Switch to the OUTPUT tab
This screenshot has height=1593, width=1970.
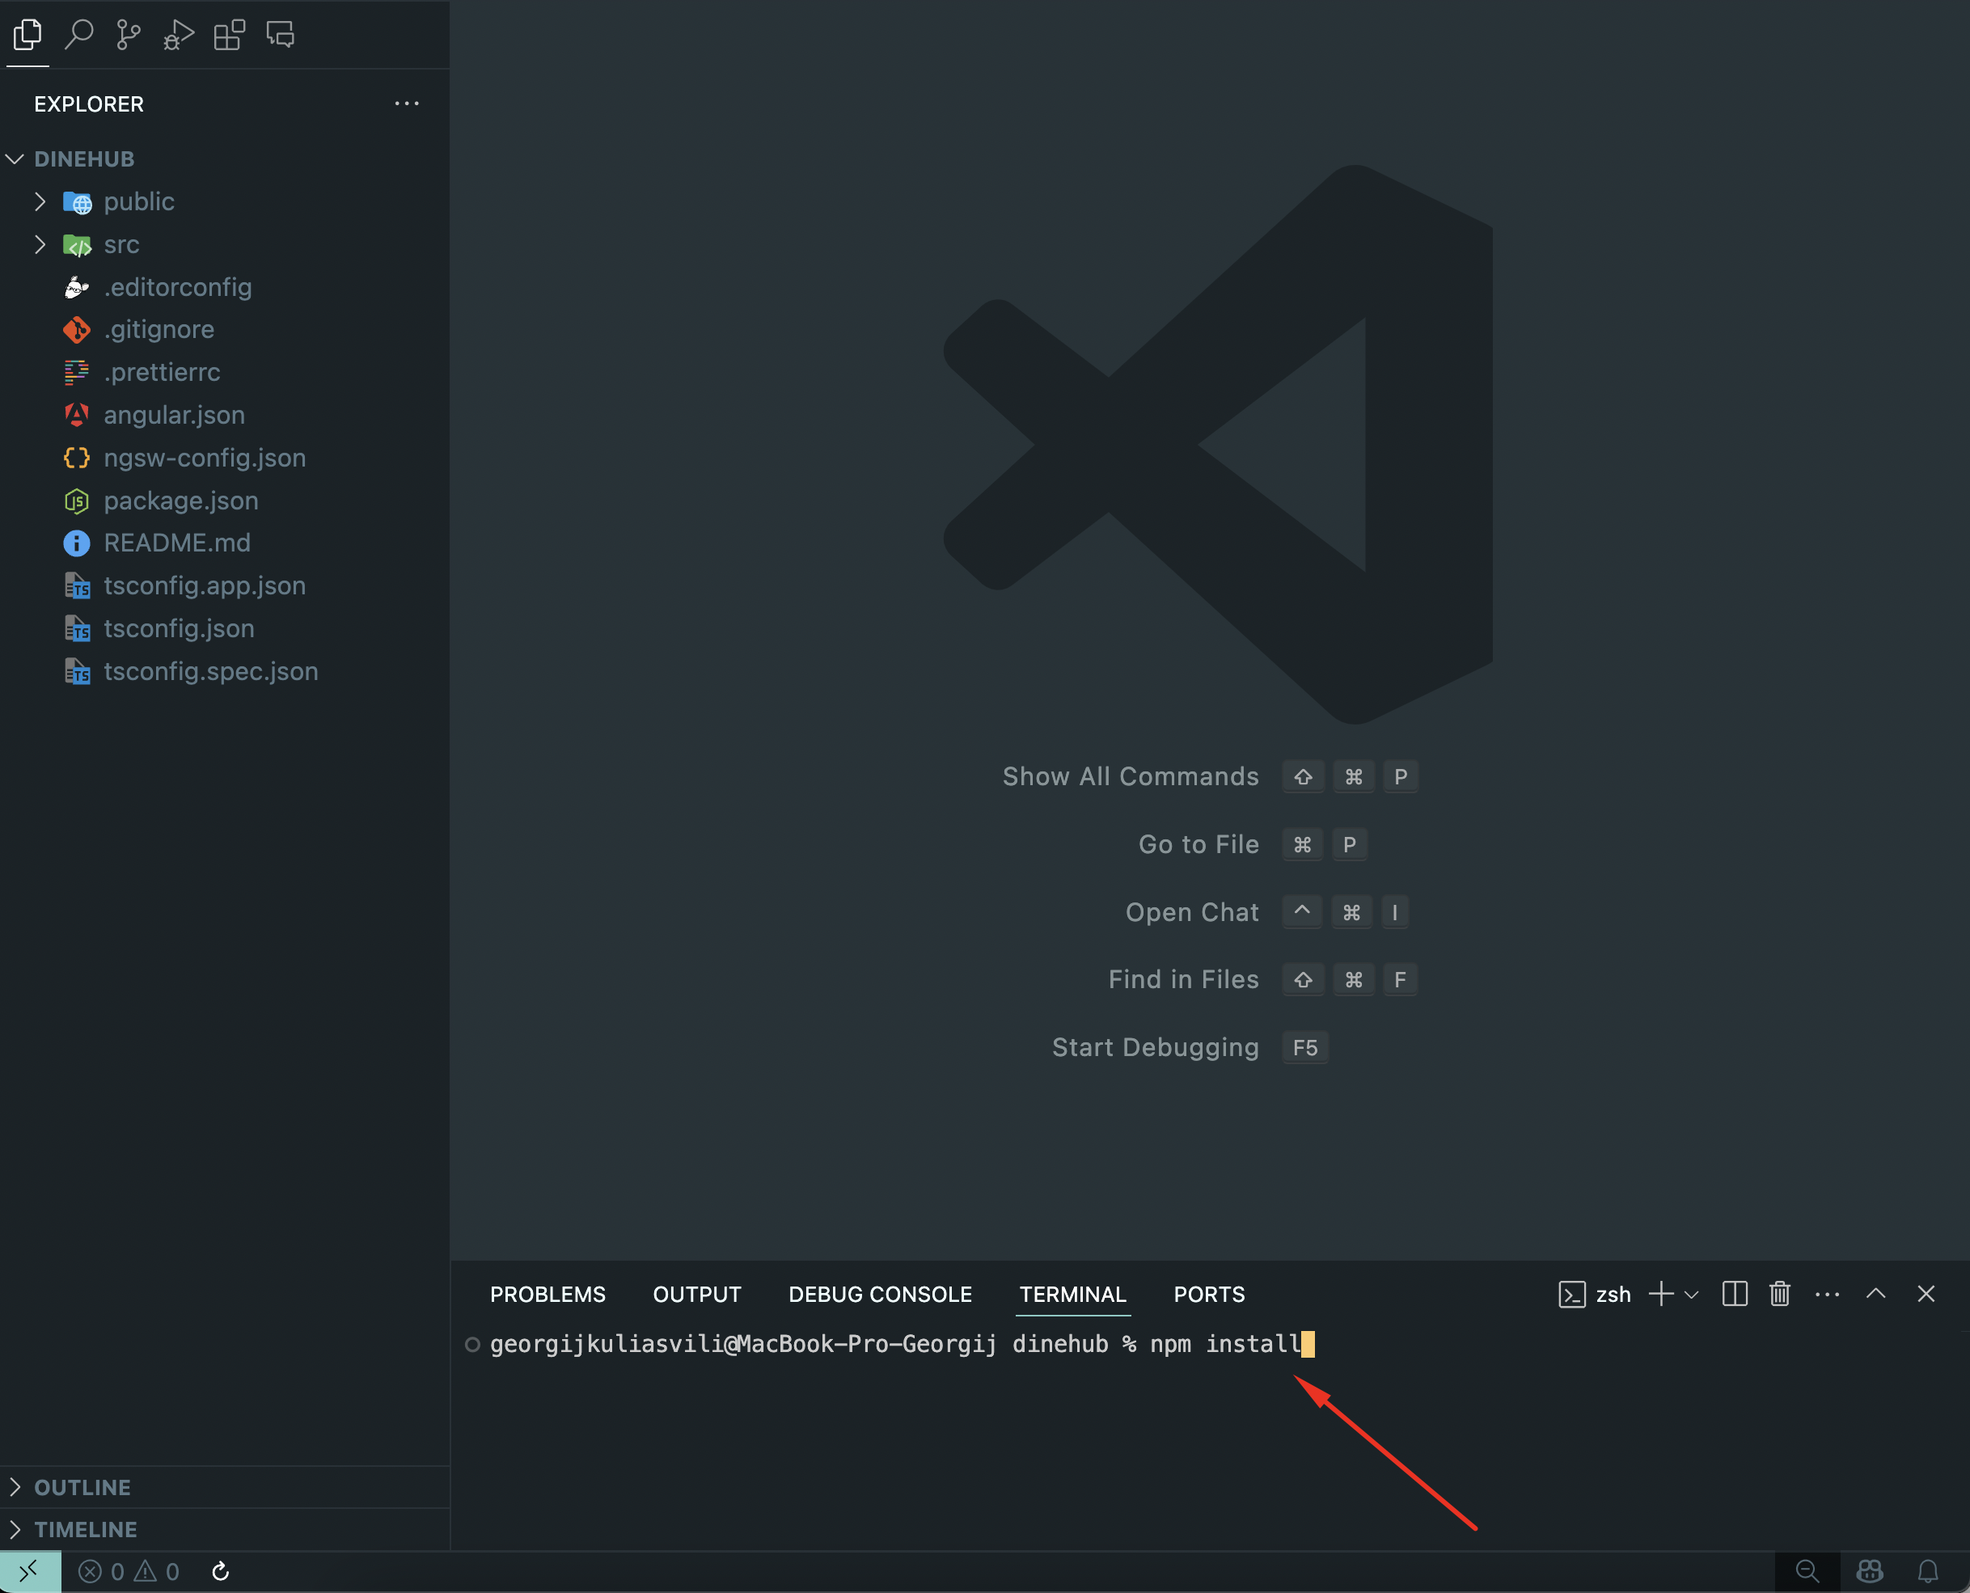696,1295
